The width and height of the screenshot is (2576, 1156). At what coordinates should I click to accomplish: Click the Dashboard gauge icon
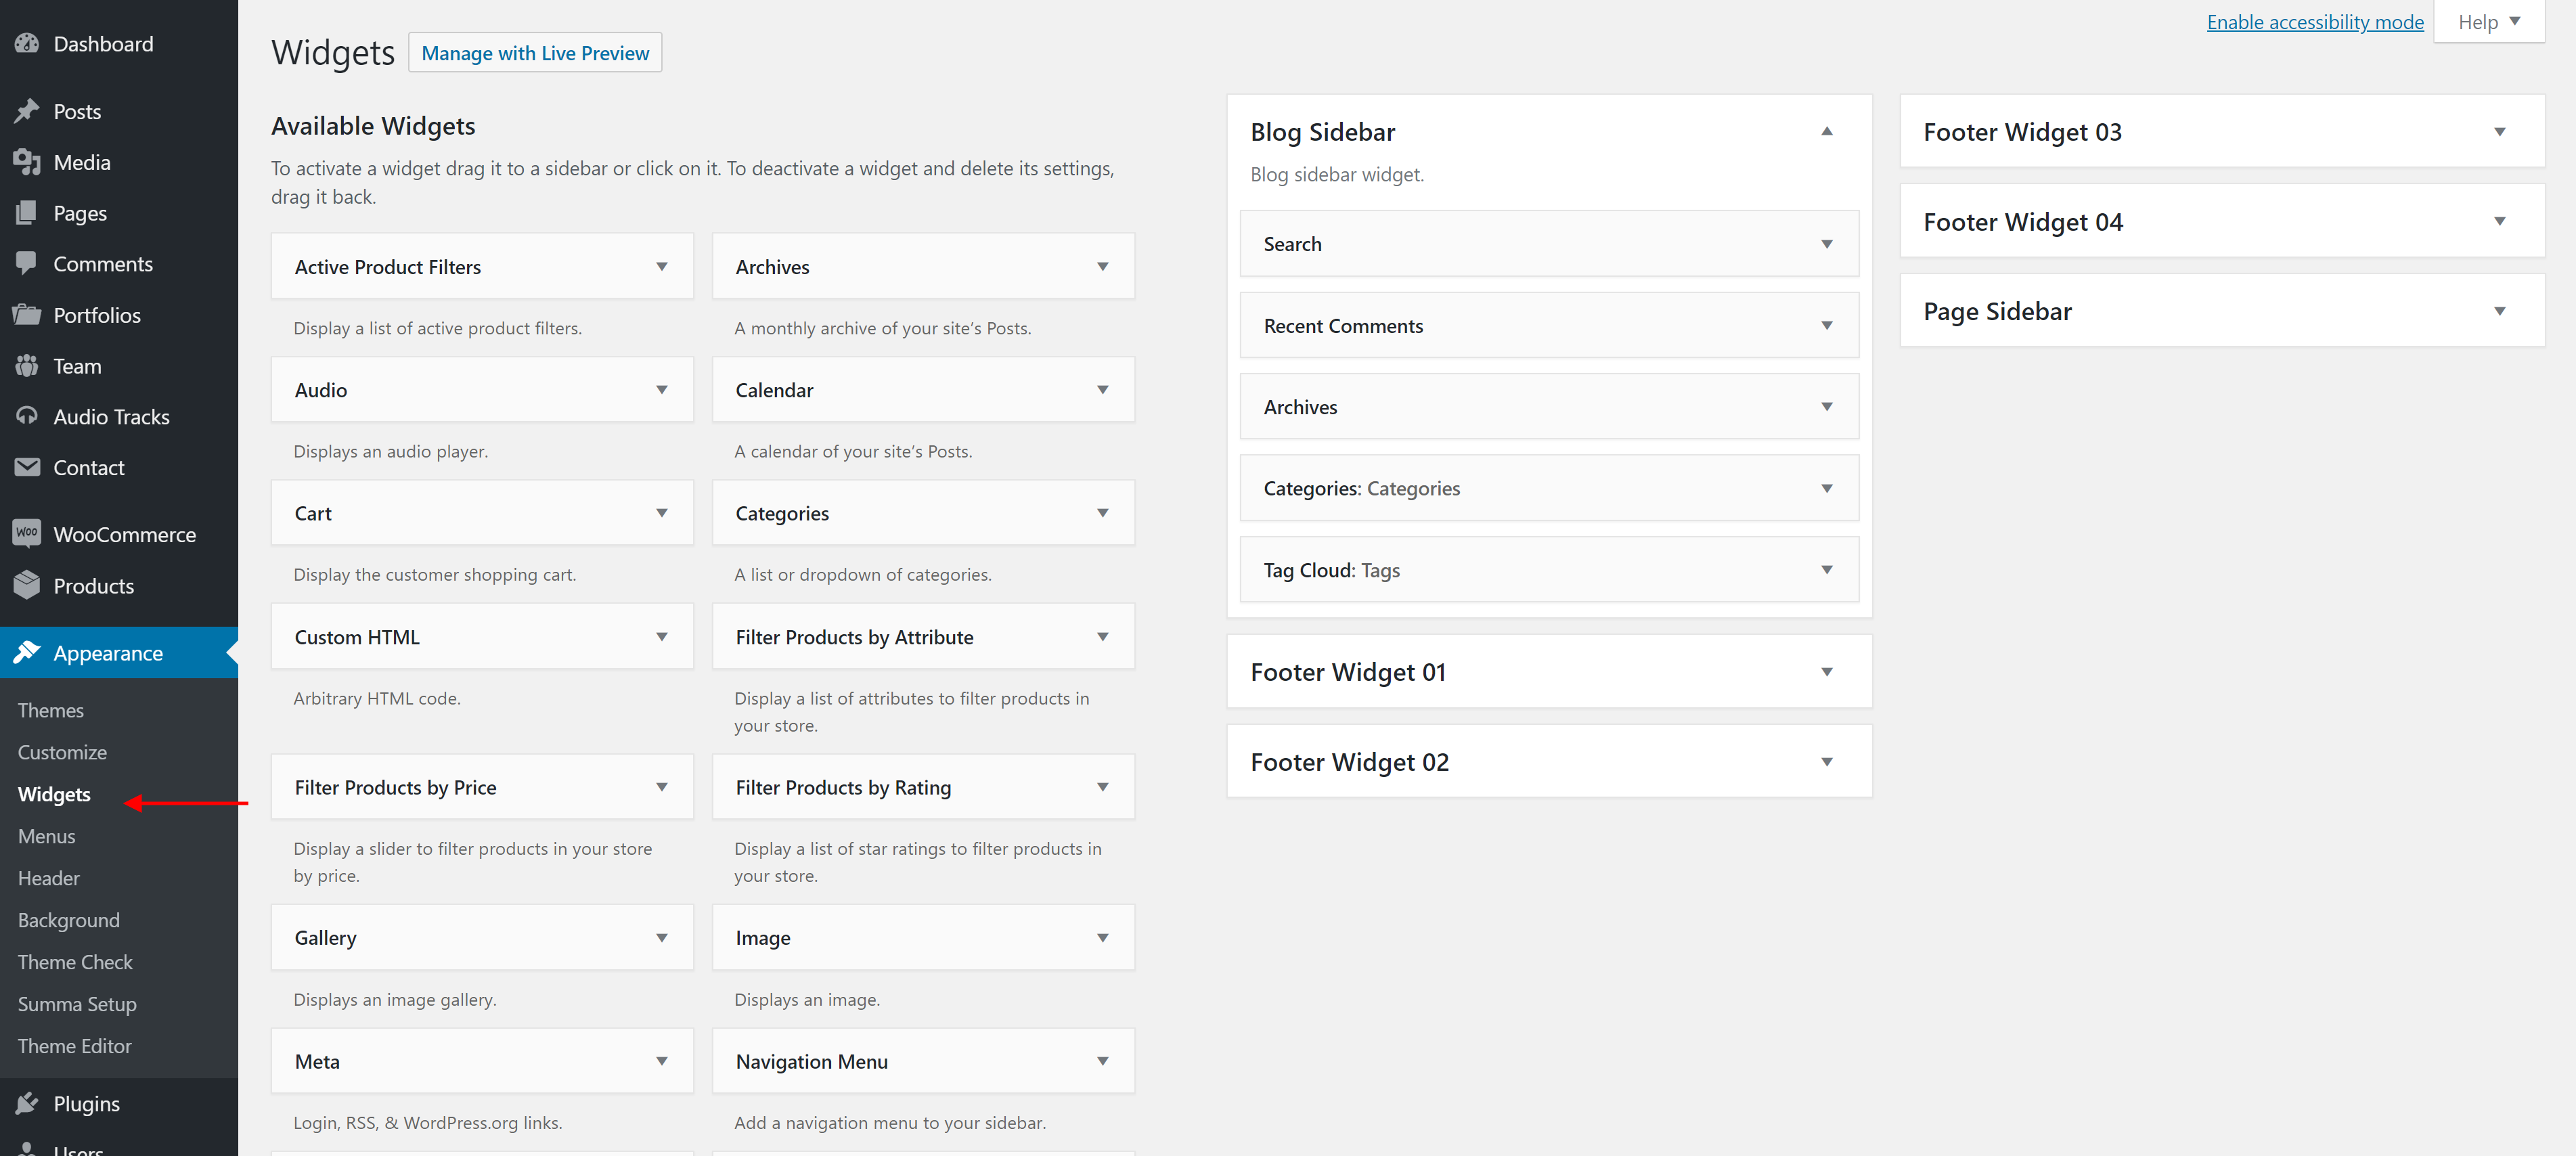coord(27,44)
